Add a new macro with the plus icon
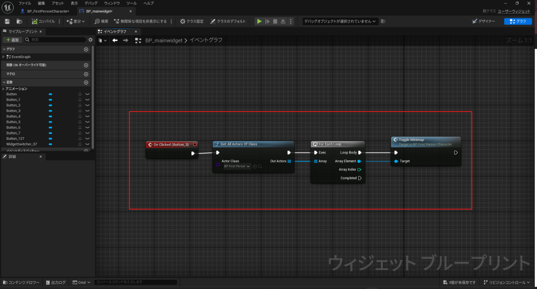 (86, 74)
